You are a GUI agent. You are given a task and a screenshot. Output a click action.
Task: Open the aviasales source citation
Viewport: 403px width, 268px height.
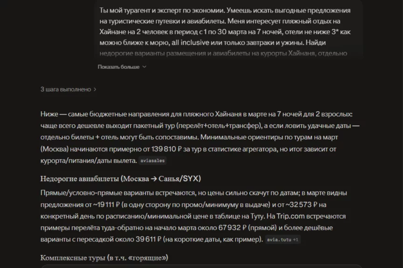[x=153, y=161]
